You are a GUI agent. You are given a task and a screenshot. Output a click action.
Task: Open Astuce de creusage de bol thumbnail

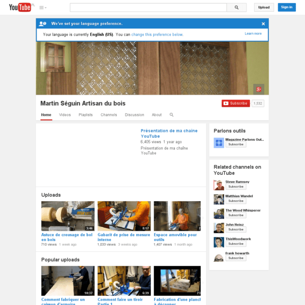click(68, 216)
